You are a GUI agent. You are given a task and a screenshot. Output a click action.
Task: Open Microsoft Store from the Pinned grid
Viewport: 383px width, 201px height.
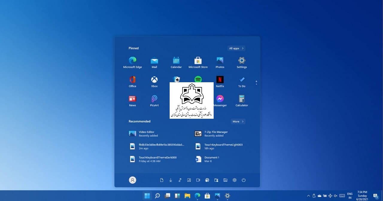click(198, 63)
